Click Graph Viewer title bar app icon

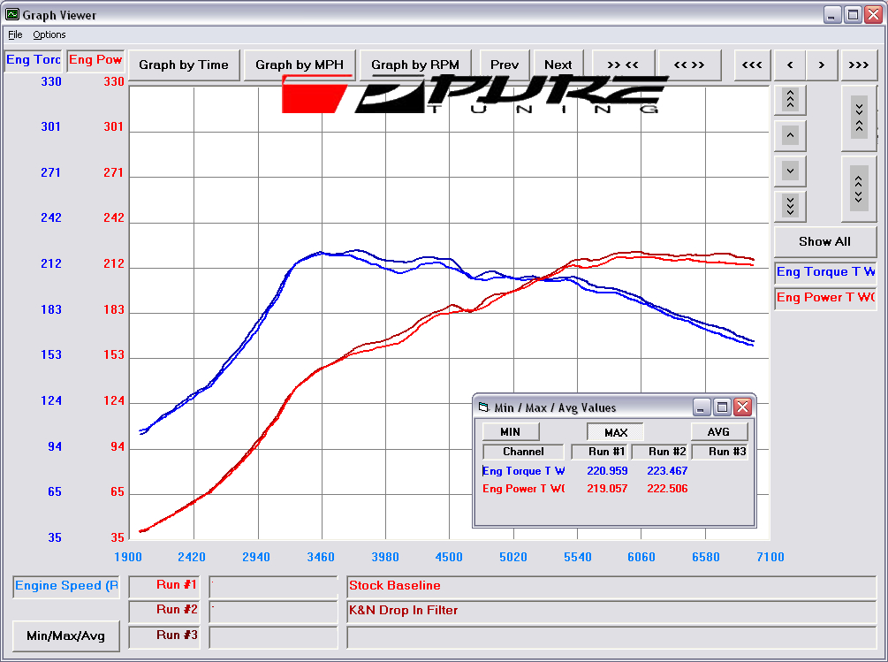(x=11, y=14)
